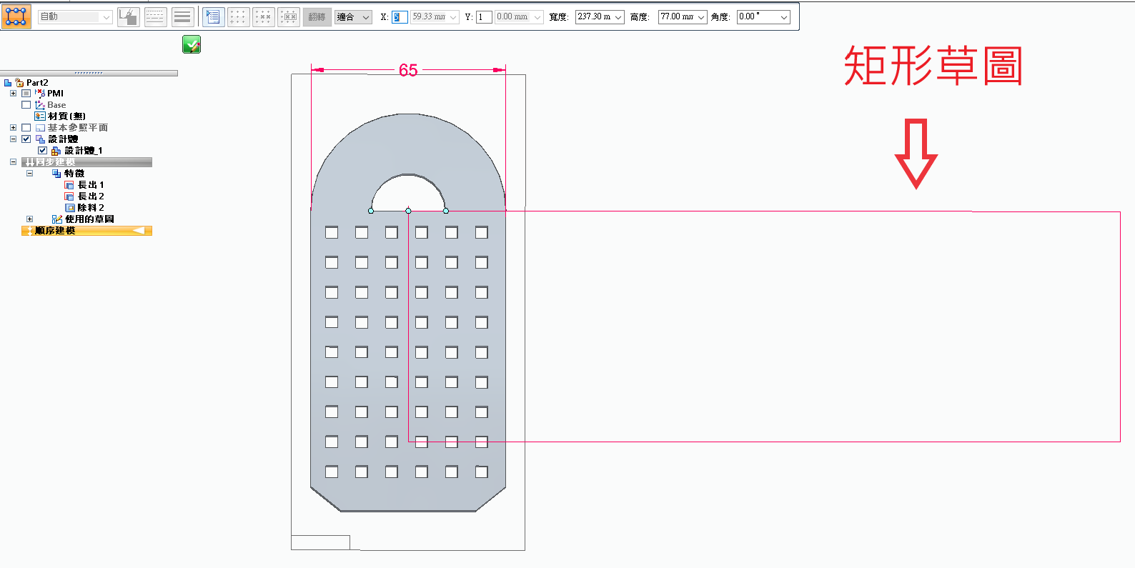This screenshot has height=568, width=1135.
Task: Click the pattern list options icon
Action: click(x=213, y=17)
